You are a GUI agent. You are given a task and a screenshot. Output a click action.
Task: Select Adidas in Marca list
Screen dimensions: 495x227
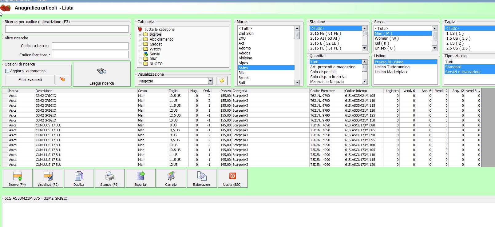point(266,53)
